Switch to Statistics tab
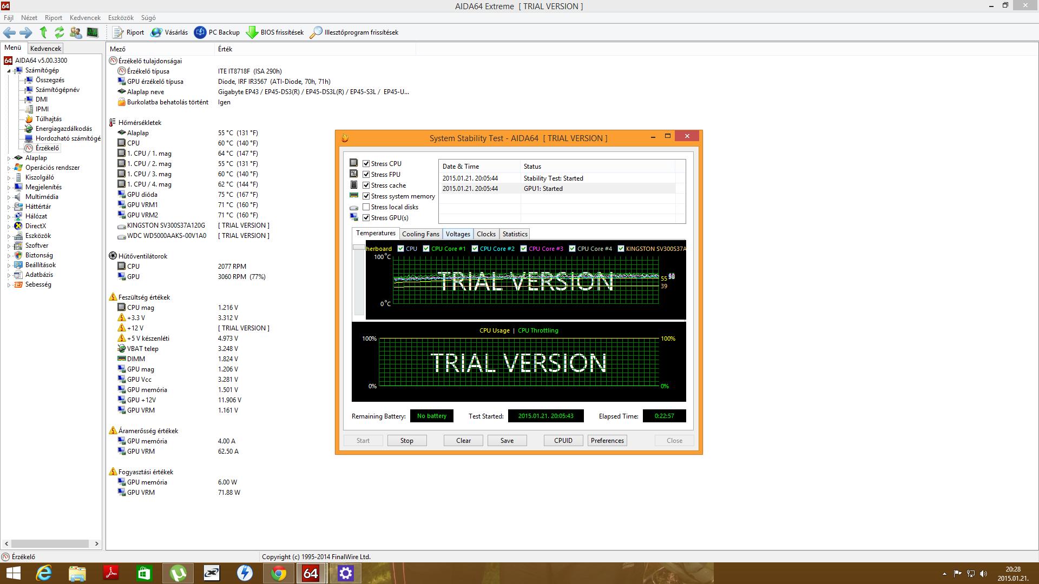Viewport: 1039px width, 584px height. [515, 234]
